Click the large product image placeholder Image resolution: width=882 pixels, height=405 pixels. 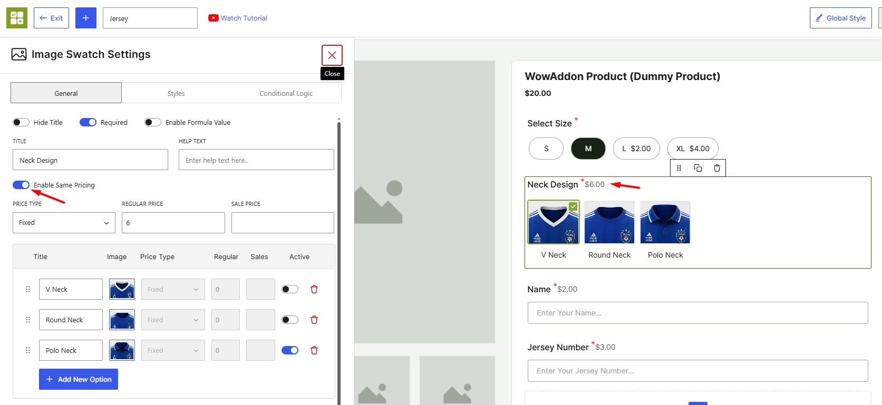point(425,202)
